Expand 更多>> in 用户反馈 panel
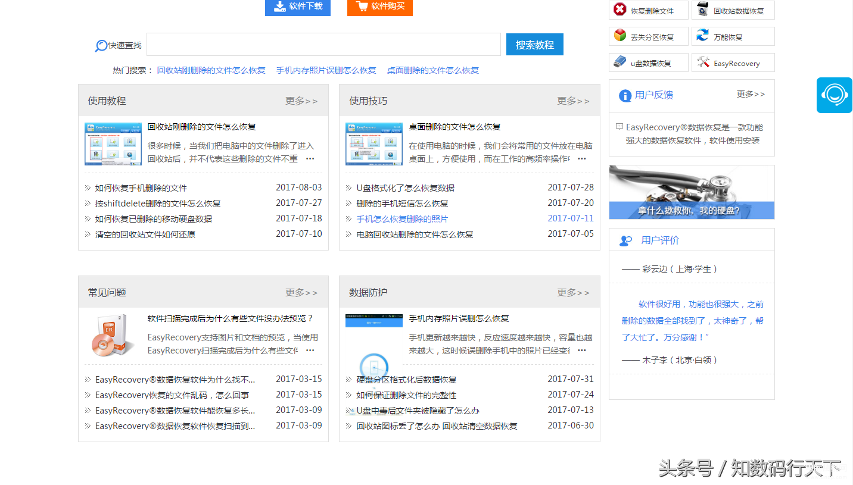Screen dimensions: 853x485 pyautogui.click(x=751, y=94)
